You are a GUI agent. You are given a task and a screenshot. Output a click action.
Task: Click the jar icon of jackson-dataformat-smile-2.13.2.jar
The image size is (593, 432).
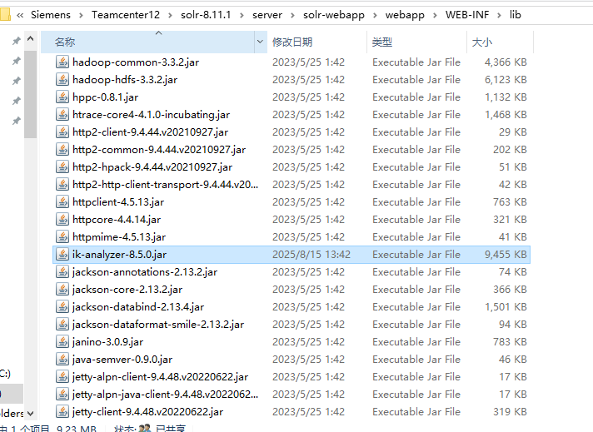click(x=62, y=325)
